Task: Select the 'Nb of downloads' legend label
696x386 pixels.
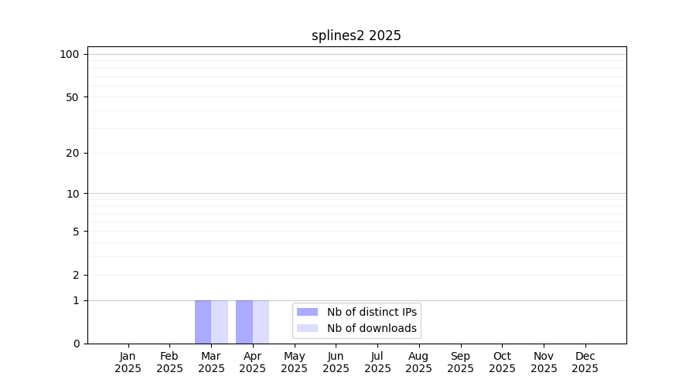Action: pos(371,328)
